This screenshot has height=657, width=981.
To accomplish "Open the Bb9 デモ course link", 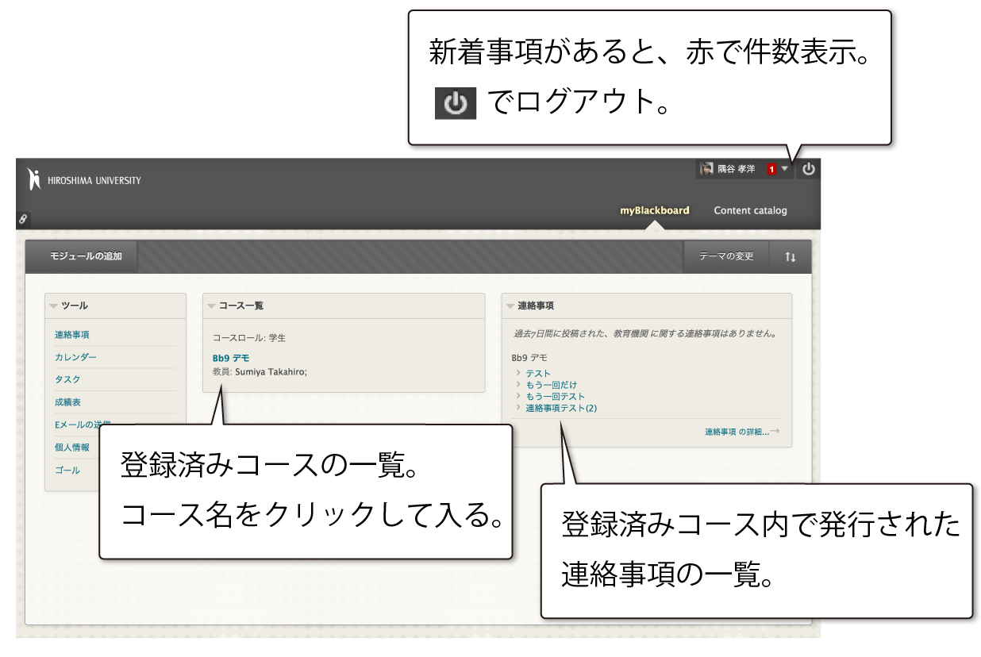I will (x=231, y=359).
